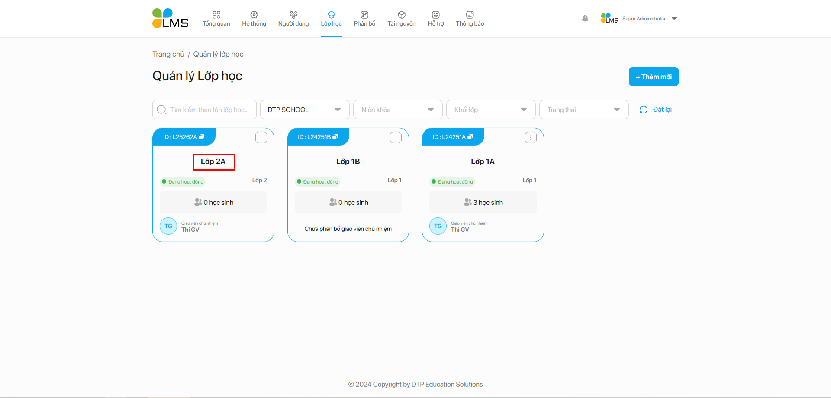This screenshot has height=398, width=831.
Task: Open the Tài nguyên menu
Action: click(401, 19)
